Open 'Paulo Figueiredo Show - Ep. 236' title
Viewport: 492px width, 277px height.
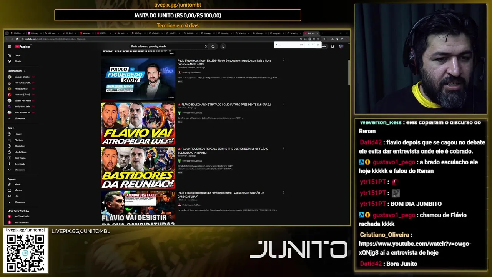point(224,62)
